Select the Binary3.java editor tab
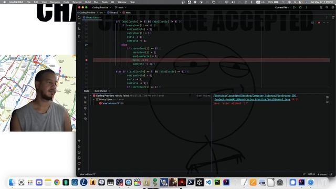 click(x=92, y=17)
